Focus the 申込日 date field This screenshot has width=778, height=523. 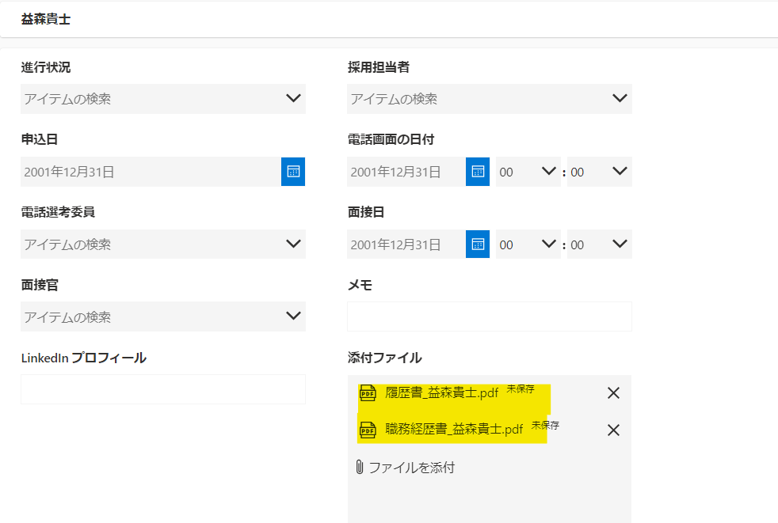[151, 172]
